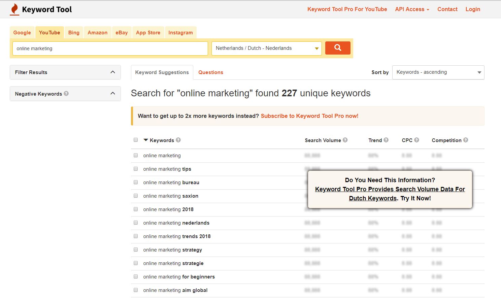Click help icon beside Keywords column header
Image resolution: width=501 pixels, height=298 pixels.
click(x=178, y=140)
